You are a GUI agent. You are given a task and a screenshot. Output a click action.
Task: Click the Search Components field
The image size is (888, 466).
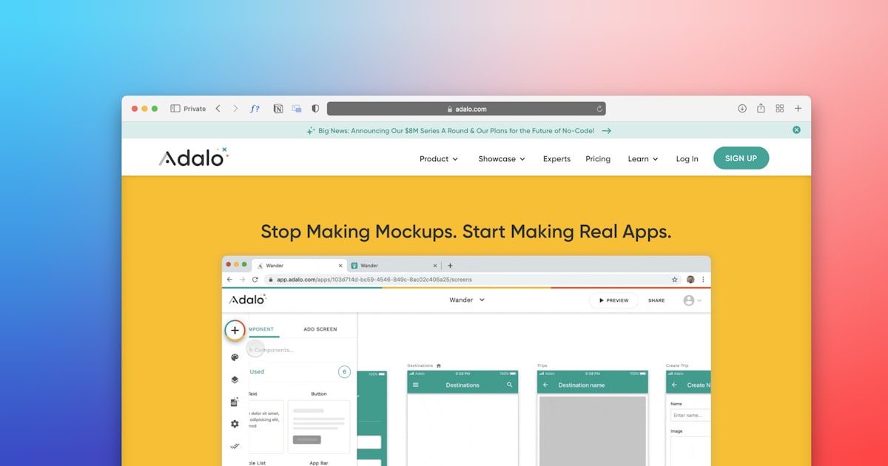point(301,350)
